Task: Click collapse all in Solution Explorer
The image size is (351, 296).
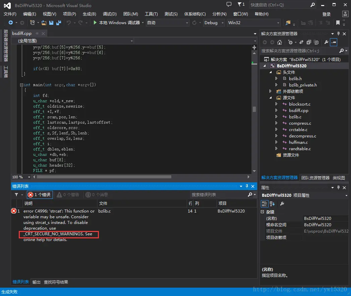Action: pyautogui.click(x=309, y=42)
